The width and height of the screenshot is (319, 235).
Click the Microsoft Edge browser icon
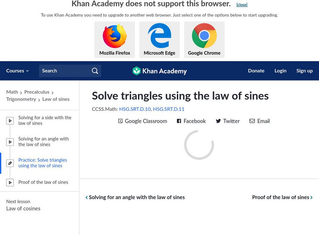pyautogui.click(x=159, y=36)
